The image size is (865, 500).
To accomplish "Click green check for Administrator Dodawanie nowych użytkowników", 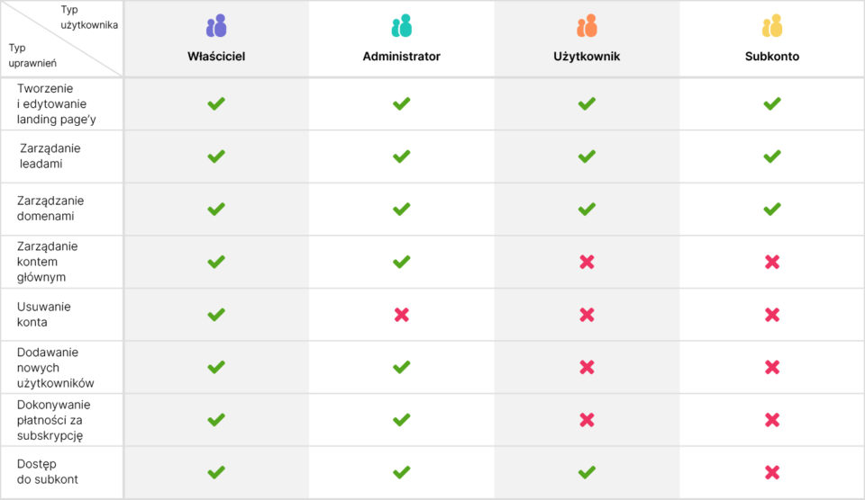I will click(402, 367).
